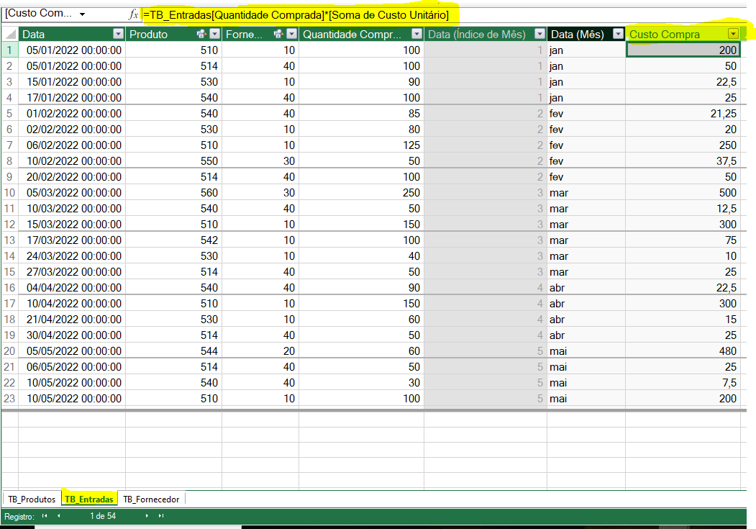The height and width of the screenshot is (529, 756).
Task: Click the month index cell in row 10
Action: click(x=486, y=192)
